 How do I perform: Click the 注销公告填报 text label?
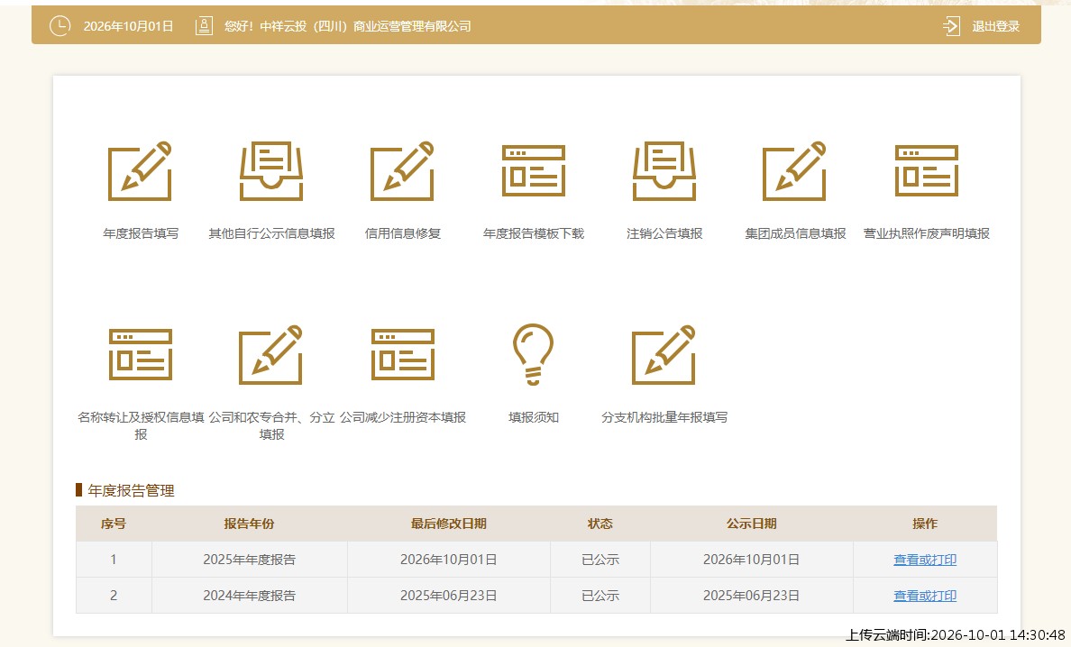click(664, 233)
